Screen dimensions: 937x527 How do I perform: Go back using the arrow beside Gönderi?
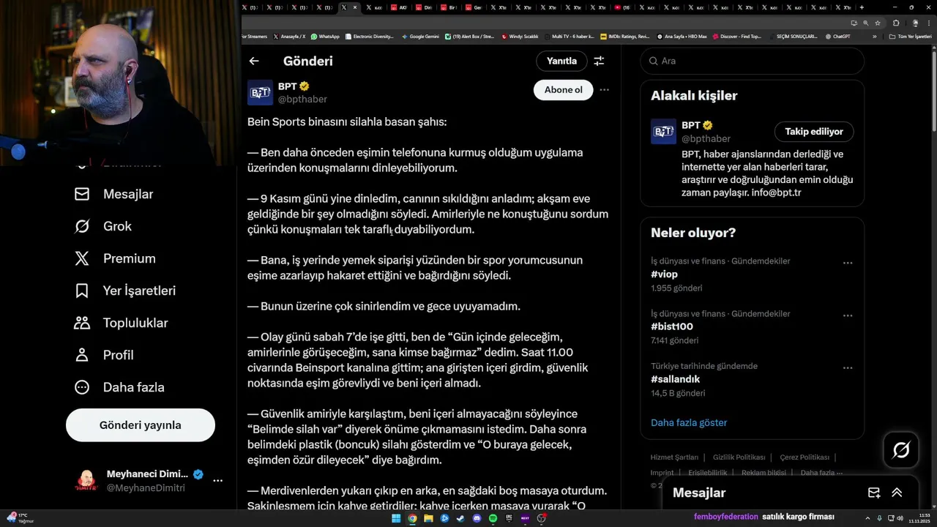[x=254, y=61]
